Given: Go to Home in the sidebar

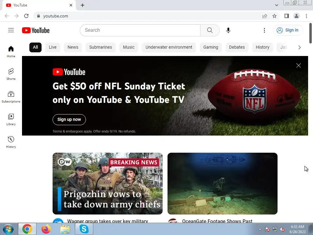Looking at the screenshot, I should pyautogui.click(x=11, y=51).
